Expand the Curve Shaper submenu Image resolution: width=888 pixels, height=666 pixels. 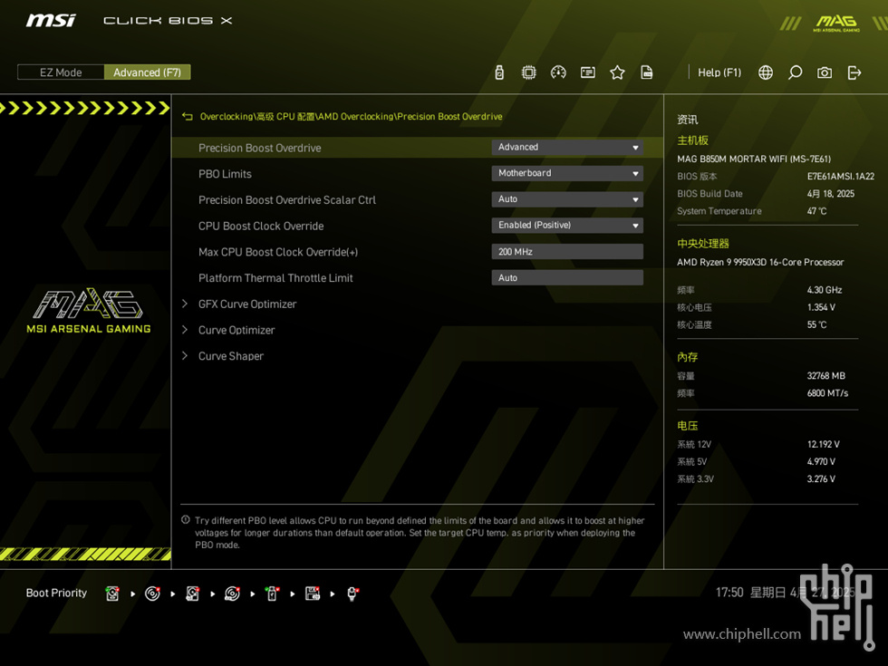230,356
